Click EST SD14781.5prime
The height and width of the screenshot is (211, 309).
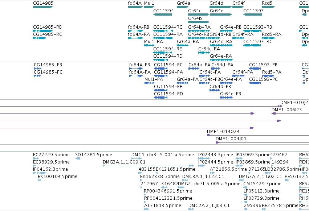[x=78, y=158]
